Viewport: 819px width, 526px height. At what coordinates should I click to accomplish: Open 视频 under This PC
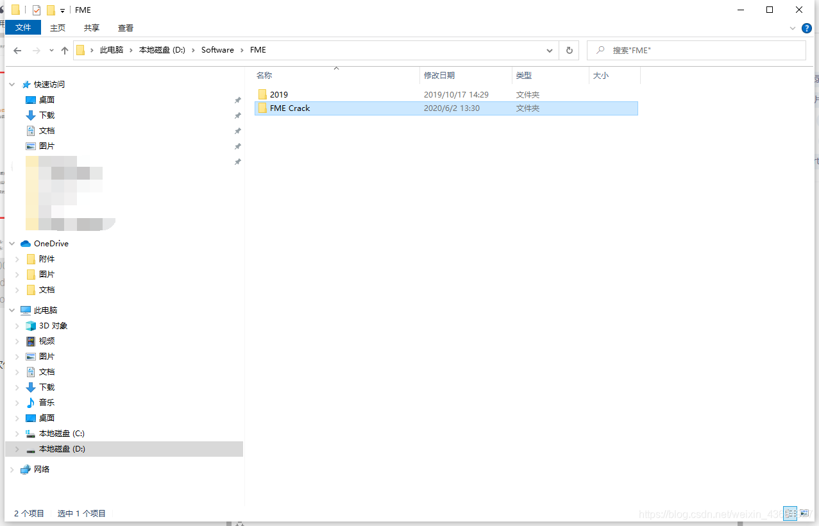pos(47,341)
